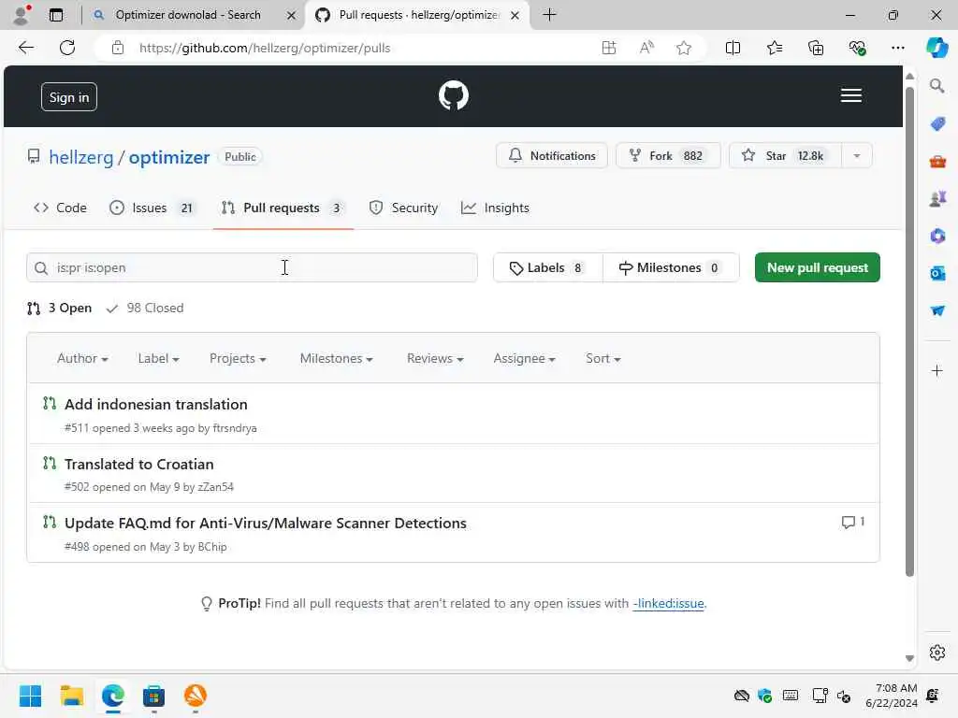The width and height of the screenshot is (958, 718).
Task: Open Browser essentials heart icon
Action: 857,48
